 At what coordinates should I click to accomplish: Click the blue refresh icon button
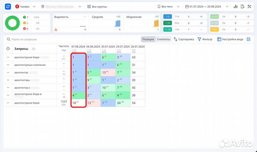(x=8, y=6)
